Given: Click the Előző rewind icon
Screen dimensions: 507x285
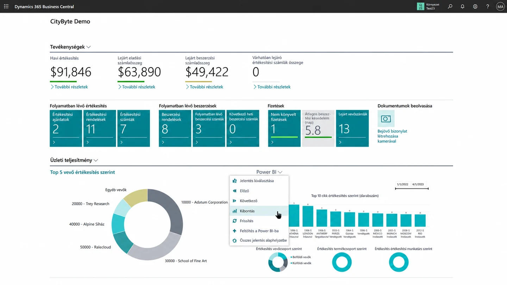Looking at the screenshot, I should point(235,191).
